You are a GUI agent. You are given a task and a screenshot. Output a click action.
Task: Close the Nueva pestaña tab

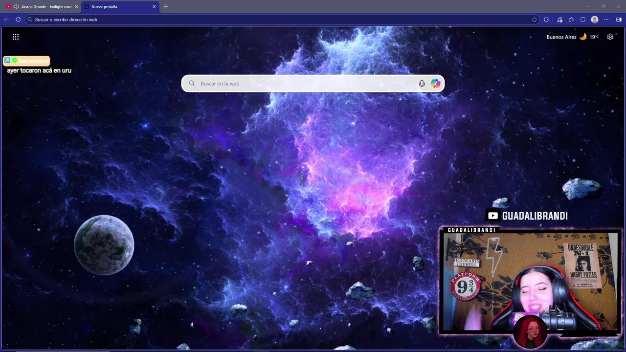(x=154, y=7)
